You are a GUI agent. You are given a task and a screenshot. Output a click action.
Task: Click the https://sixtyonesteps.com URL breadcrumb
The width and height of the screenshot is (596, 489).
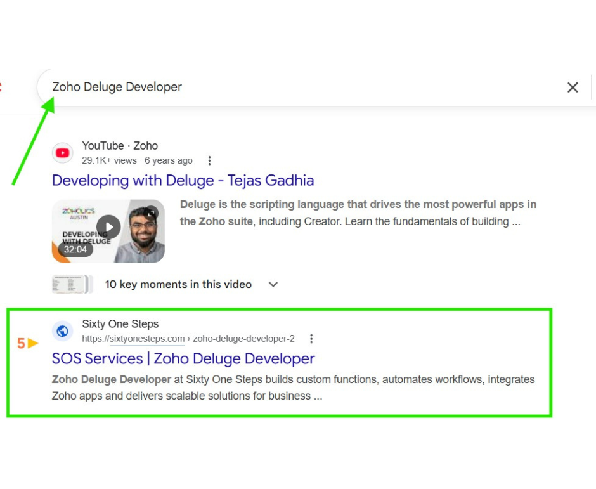[x=188, y=339]
